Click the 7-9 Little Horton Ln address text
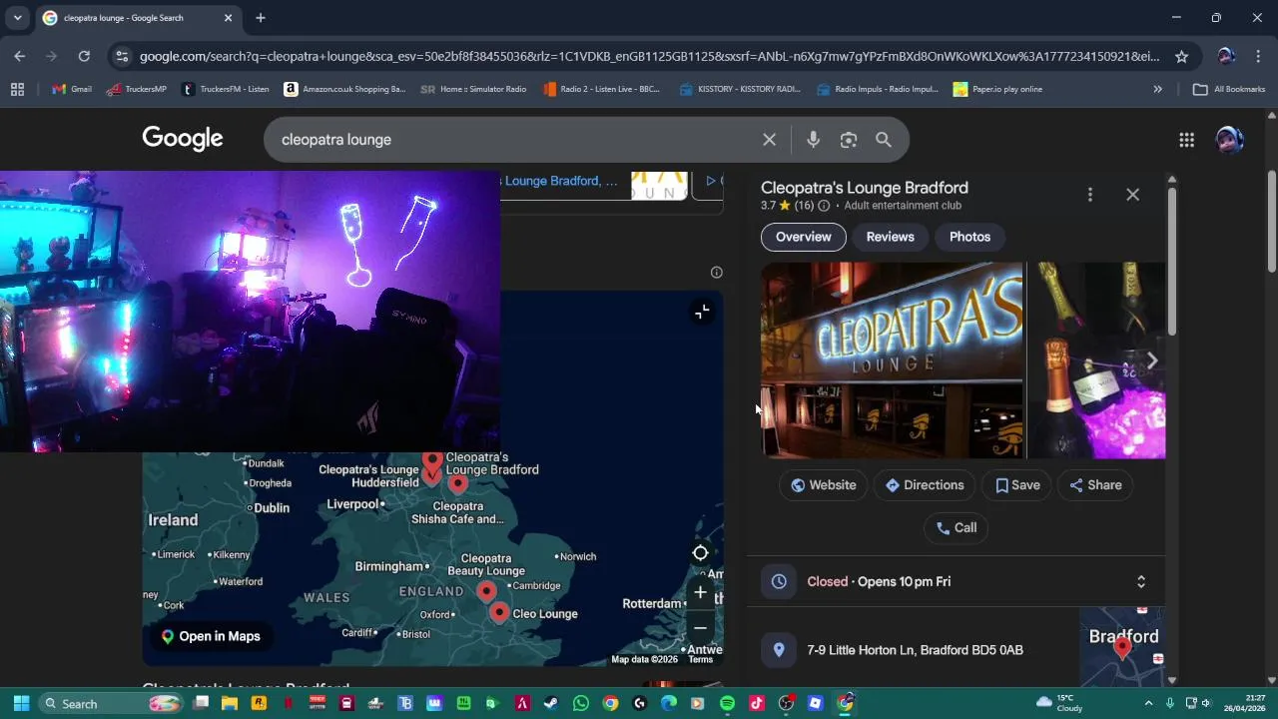Screen dimensions: 1278x719 tap(915, 650)
